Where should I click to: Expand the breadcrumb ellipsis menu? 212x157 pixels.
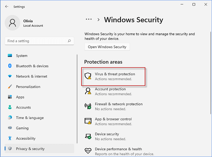88,19
